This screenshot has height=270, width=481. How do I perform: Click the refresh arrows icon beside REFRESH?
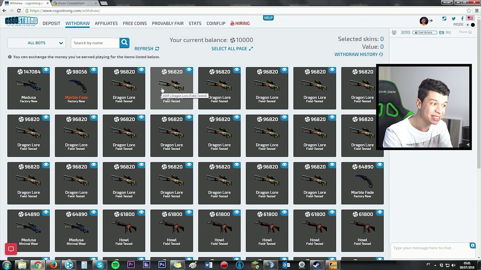point(157,49)
